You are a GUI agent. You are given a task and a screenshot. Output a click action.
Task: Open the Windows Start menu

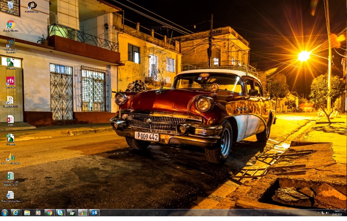4,213
